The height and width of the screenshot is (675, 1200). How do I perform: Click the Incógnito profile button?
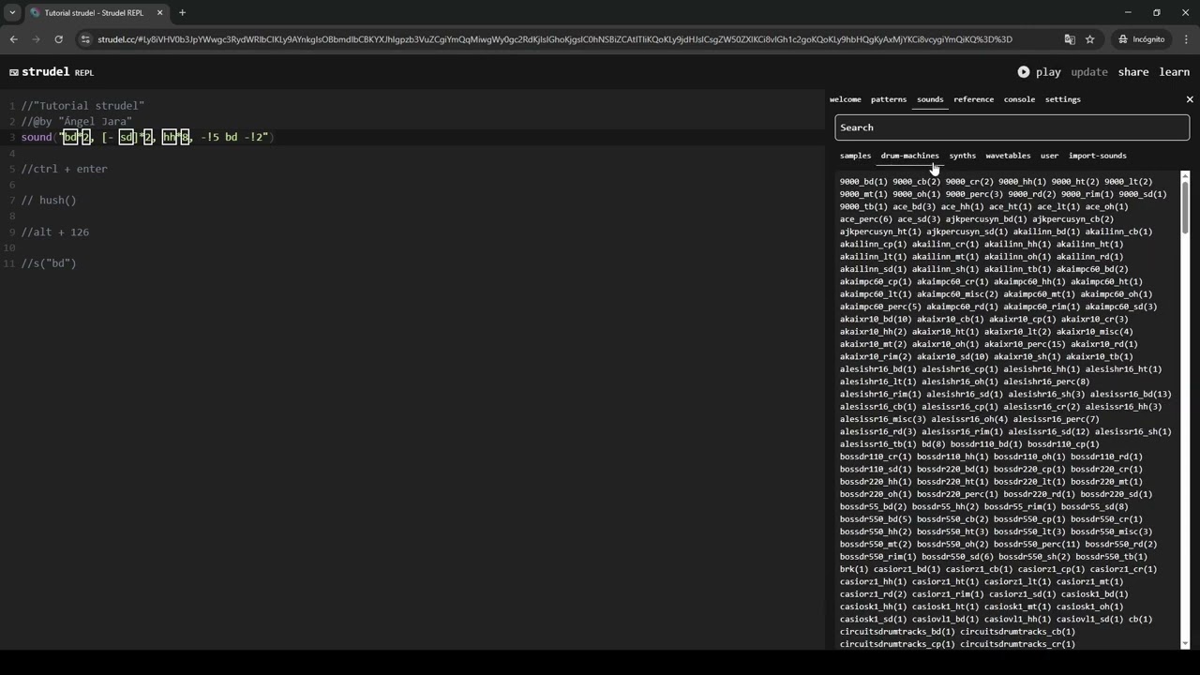click(1141, 39)
